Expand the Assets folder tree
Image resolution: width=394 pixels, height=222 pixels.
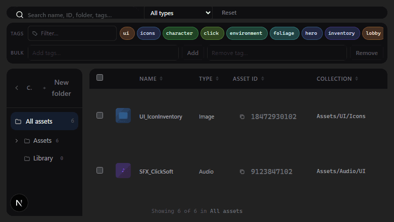pyautogui.click(x=17, y=141)
